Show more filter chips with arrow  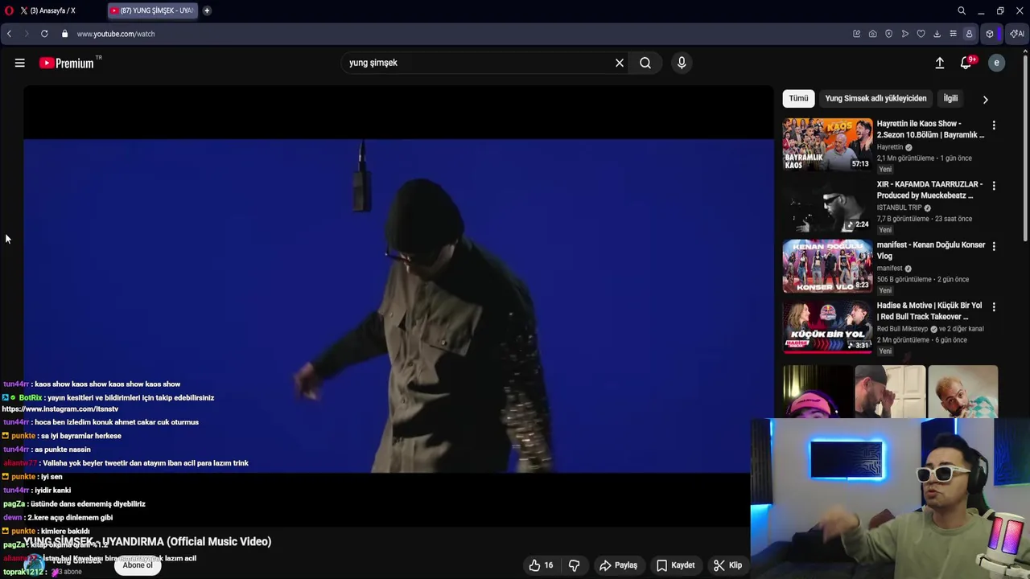click(x=985, y=99)
